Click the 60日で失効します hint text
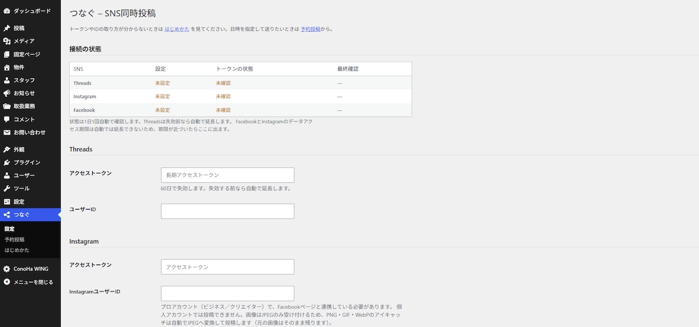This screenshot has height=327, width=699. 226,188
